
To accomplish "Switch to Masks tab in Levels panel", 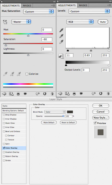I will [83, 5].
